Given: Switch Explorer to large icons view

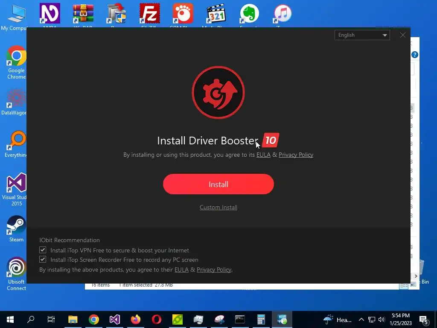Looking at the screenshot, I should 413,284.
